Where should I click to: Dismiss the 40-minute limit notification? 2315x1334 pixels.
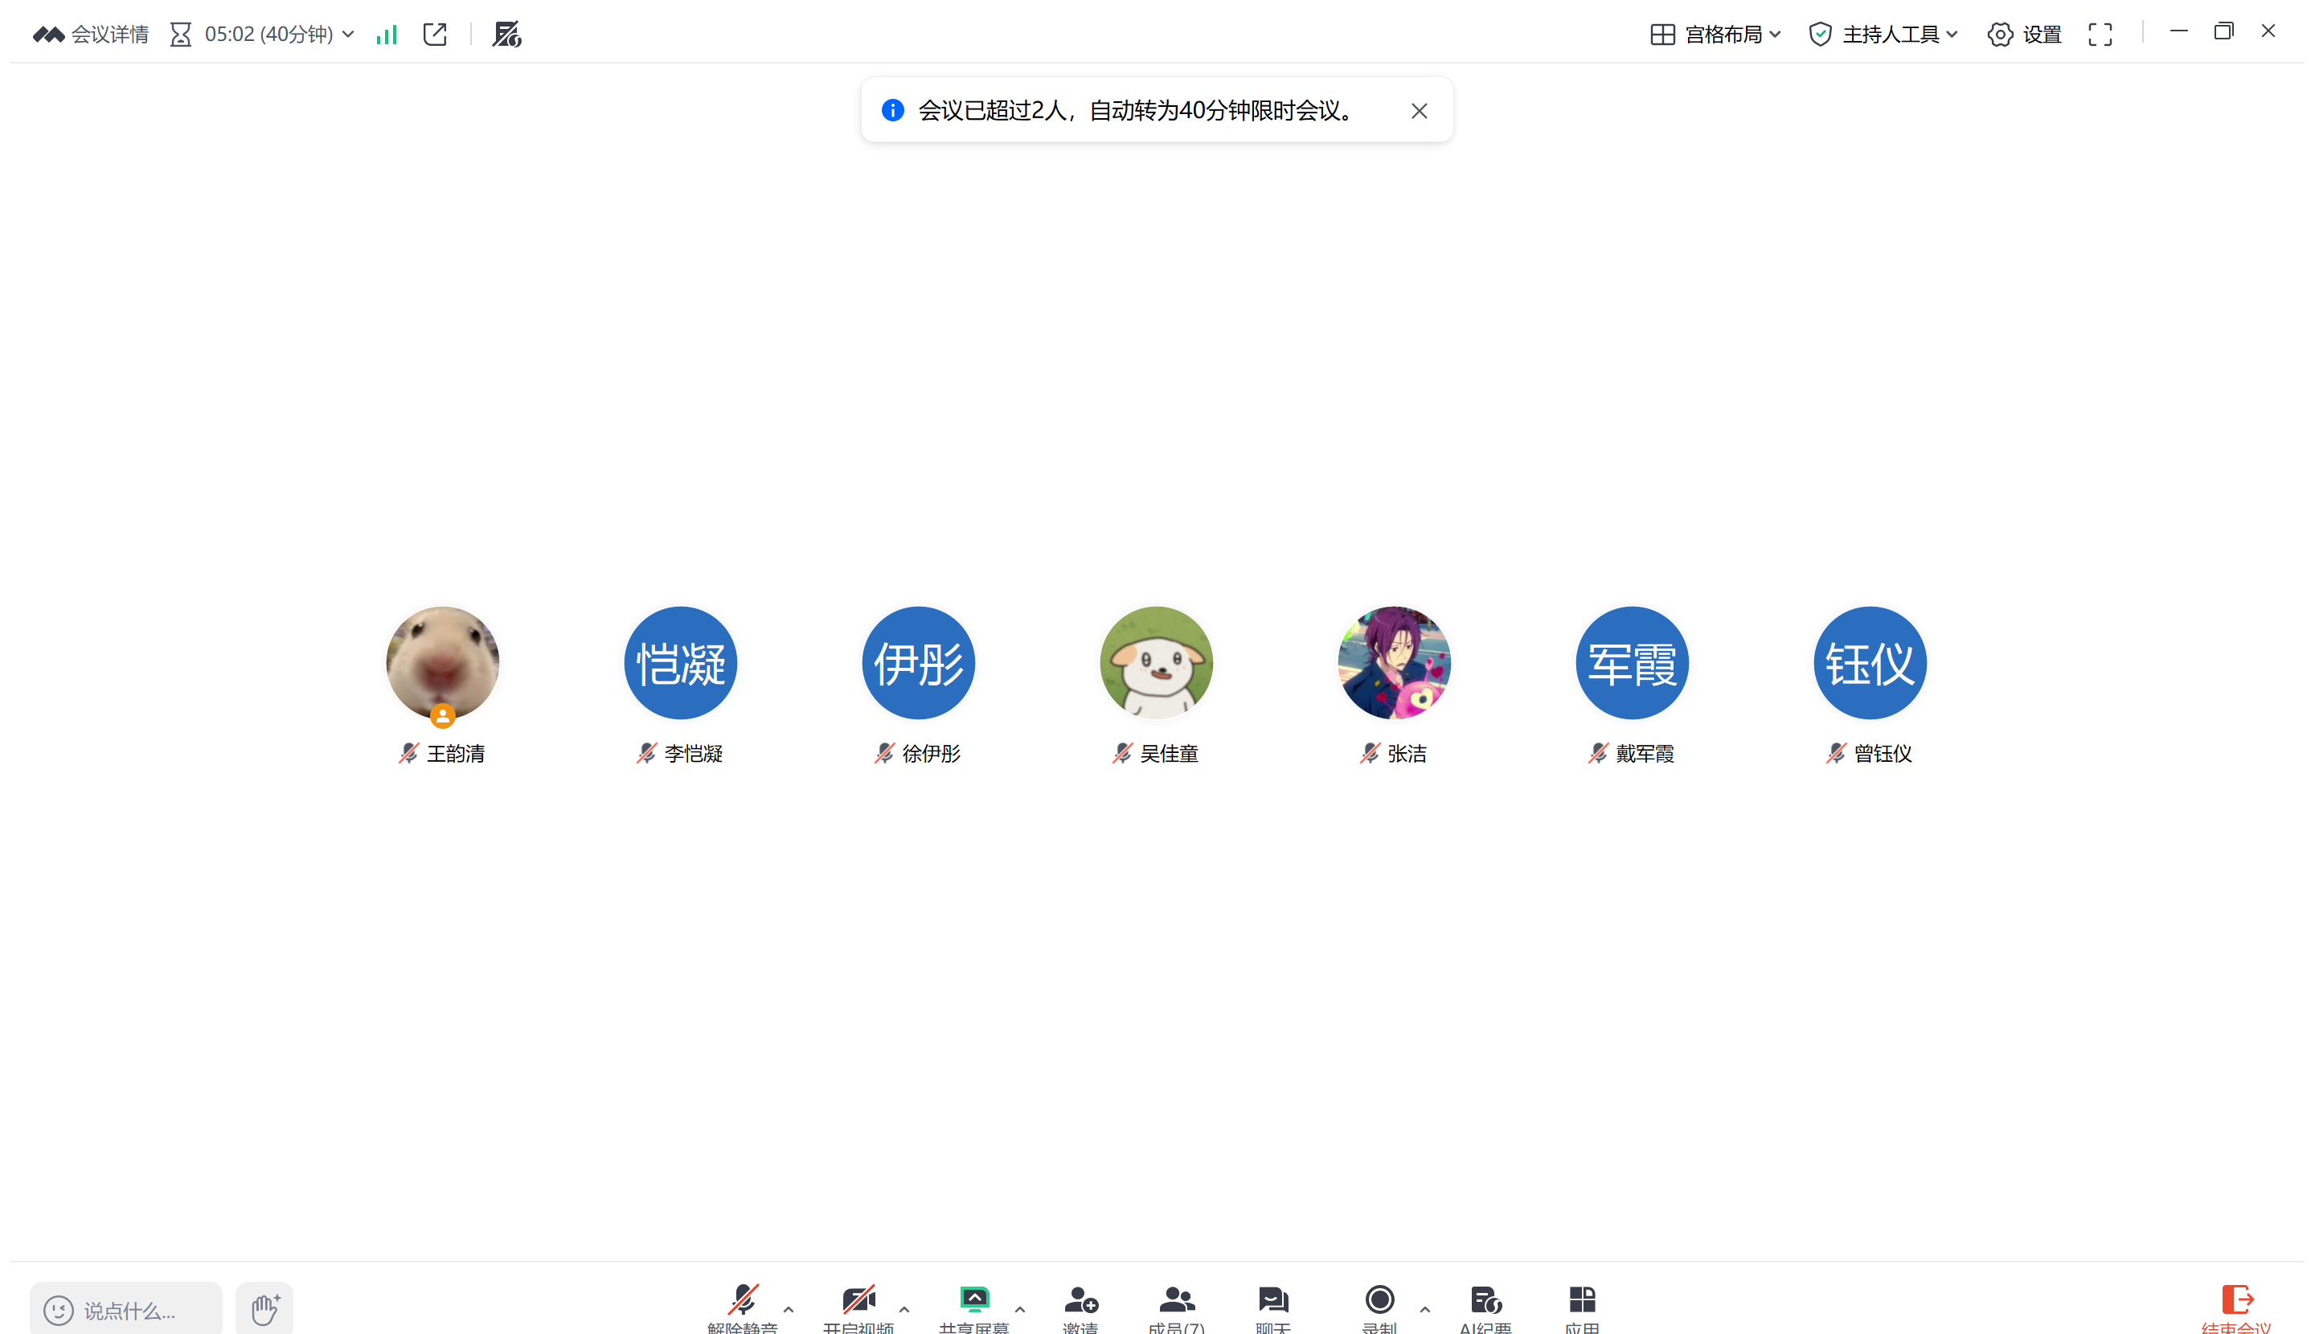coord(1419,111)
